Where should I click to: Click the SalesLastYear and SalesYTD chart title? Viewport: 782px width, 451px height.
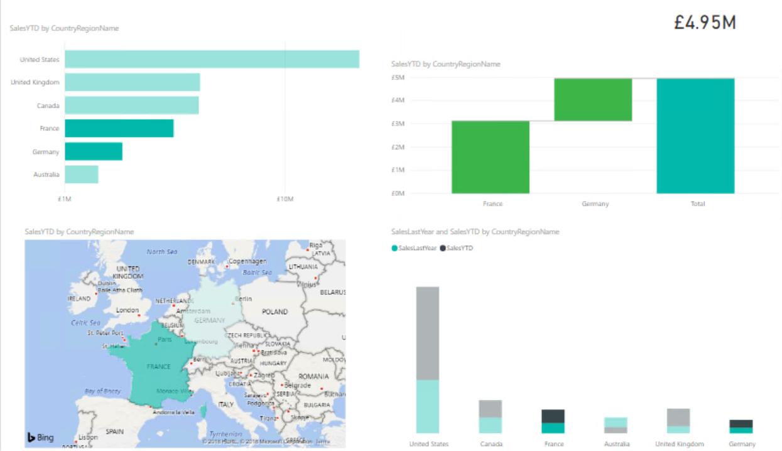point(475,232)
